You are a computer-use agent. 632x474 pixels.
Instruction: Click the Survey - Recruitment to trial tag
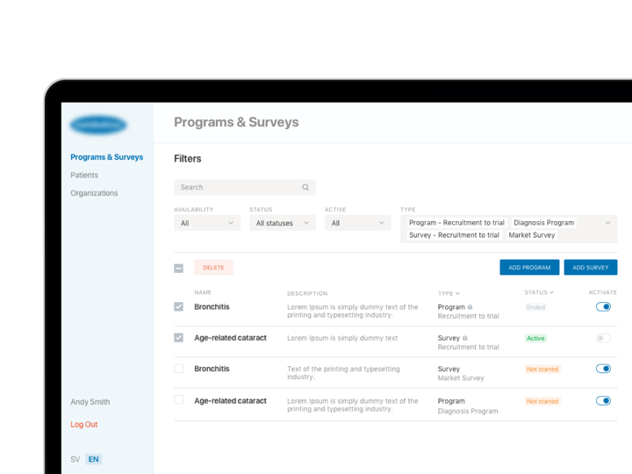(455, 235)
